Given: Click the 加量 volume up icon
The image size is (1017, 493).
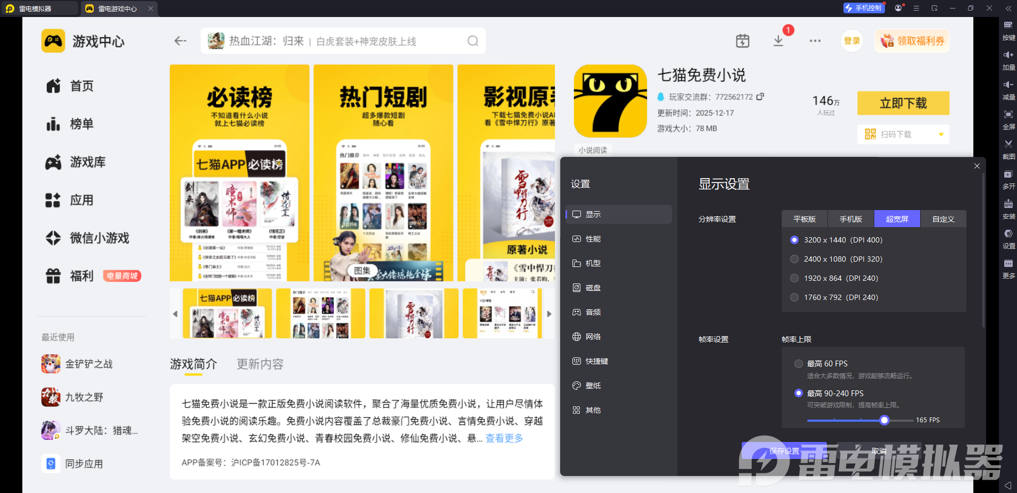Looking at the screenshot, I should [x=1008, y=61].
